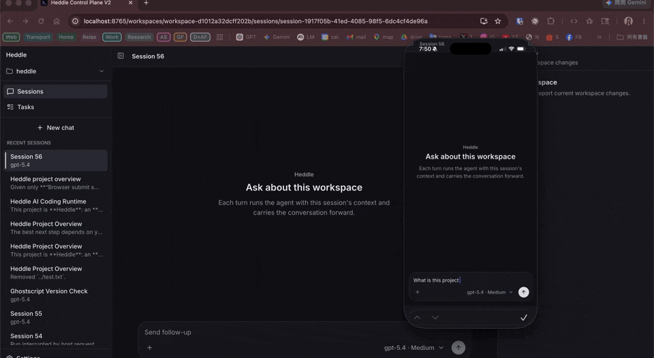Viewport: 654px width, 358px height.
Task: Open the browser three-dot menu
Action: point(644,21)
